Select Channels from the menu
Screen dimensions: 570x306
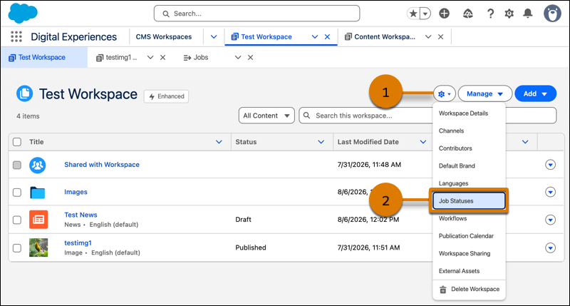coord(469,131)
